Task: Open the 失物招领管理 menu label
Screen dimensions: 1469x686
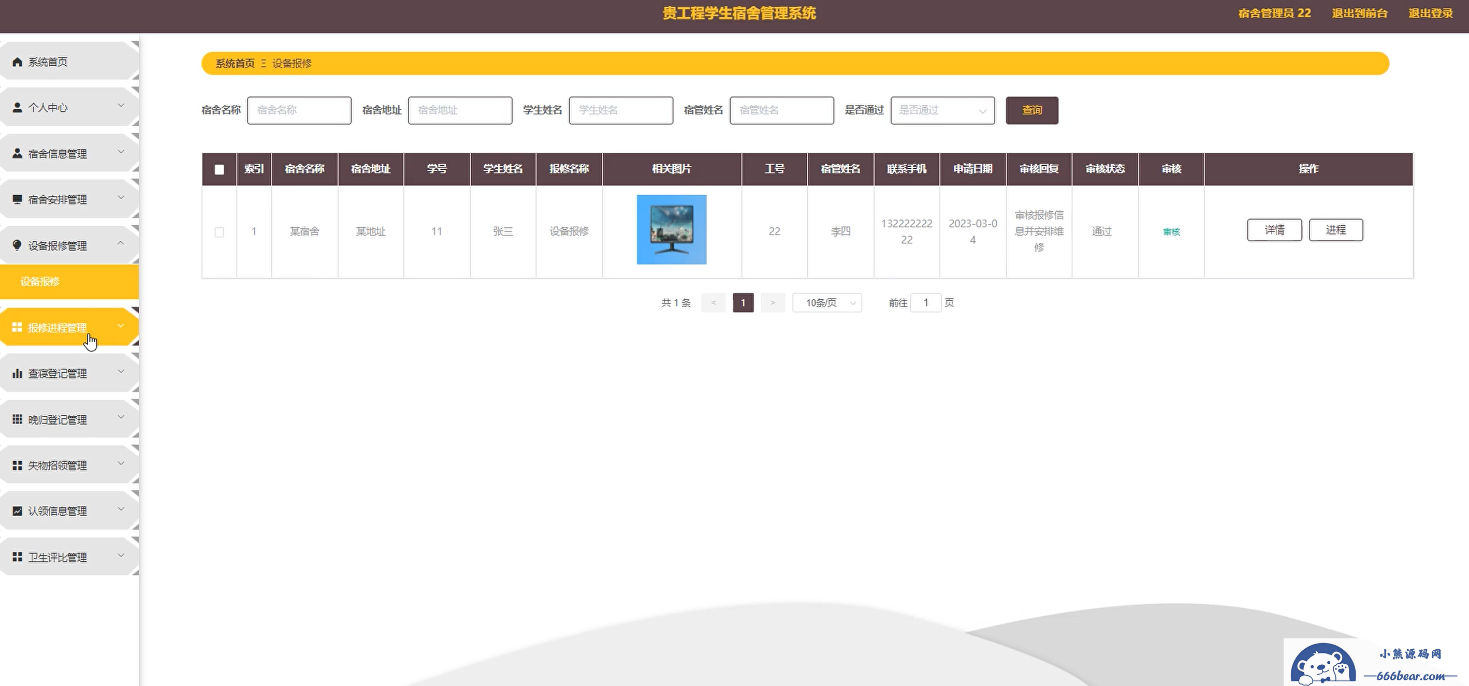Action: click(57, 465)
